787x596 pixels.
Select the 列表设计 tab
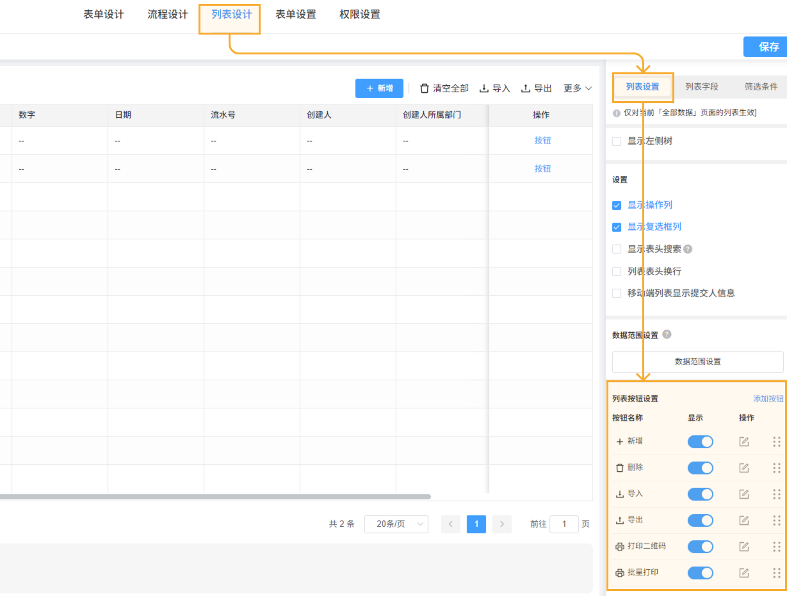click(x=232, y=14)
